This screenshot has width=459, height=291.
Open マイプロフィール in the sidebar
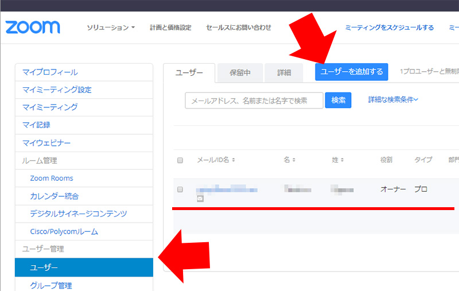point(50,72)
